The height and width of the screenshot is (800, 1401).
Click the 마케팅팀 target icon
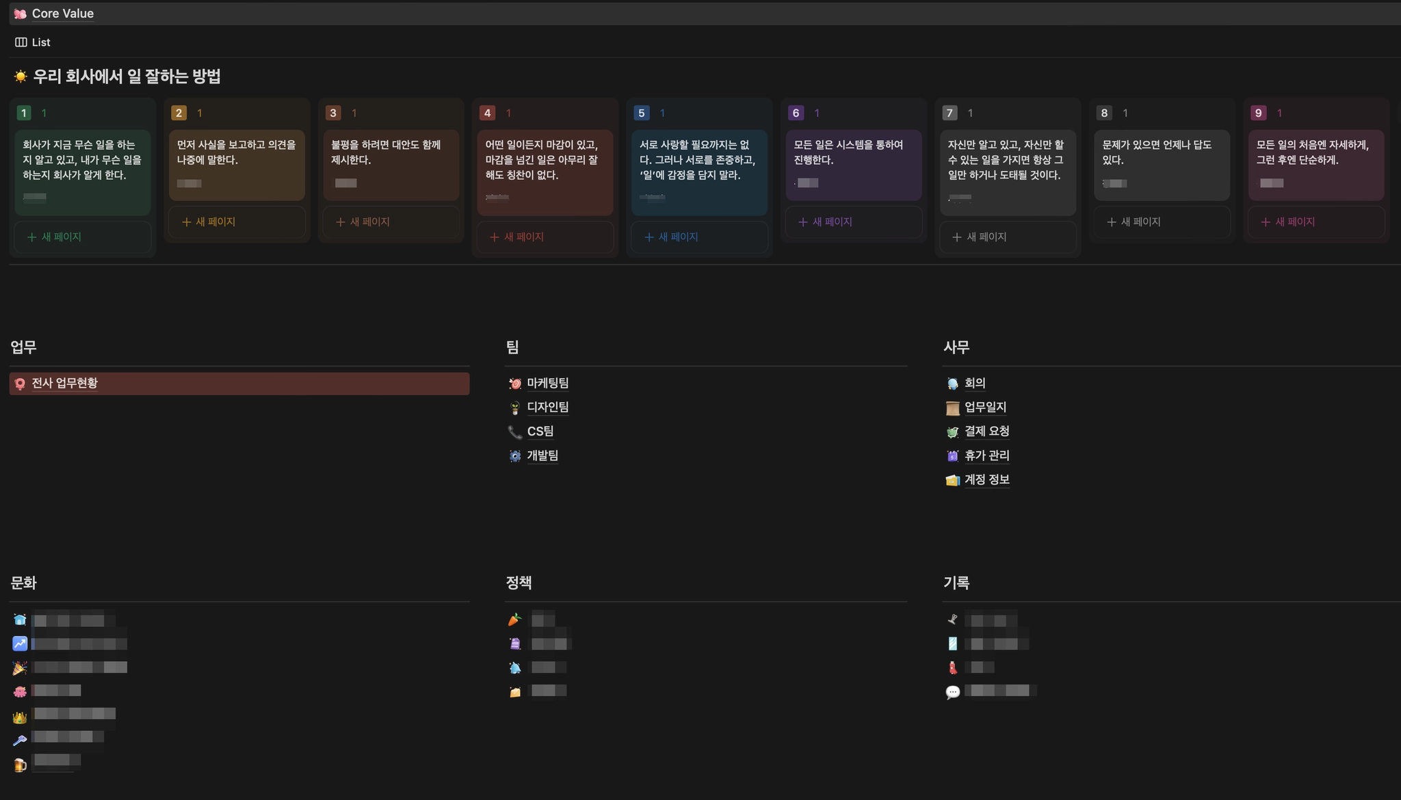coord(515,384)
